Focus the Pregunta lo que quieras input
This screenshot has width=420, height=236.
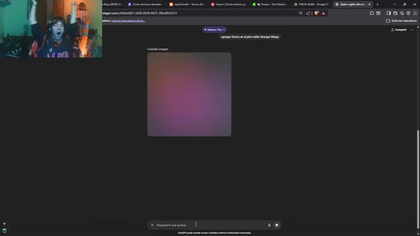210,225
